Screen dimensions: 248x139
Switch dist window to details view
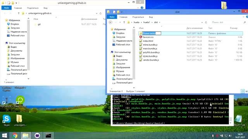(x=243, y=91)
